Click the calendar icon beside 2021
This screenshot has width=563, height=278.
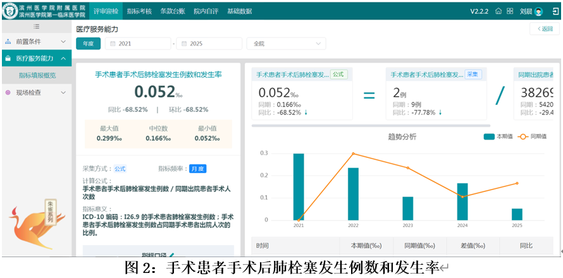coord(113,44)
